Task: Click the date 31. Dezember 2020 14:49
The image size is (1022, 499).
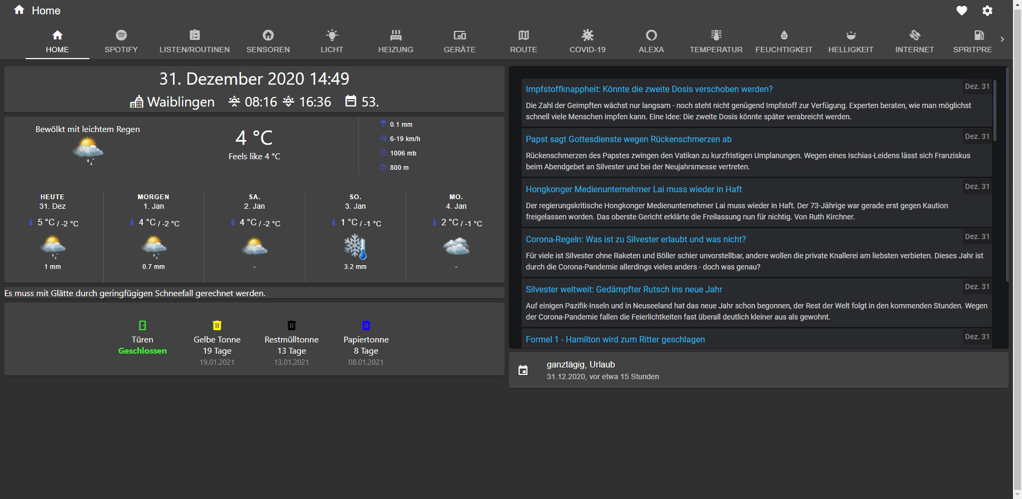Action: (x=254, y=79)
